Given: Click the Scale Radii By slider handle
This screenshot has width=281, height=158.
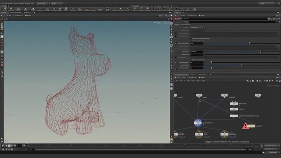Looking at the screenshot, I should 242,65.
